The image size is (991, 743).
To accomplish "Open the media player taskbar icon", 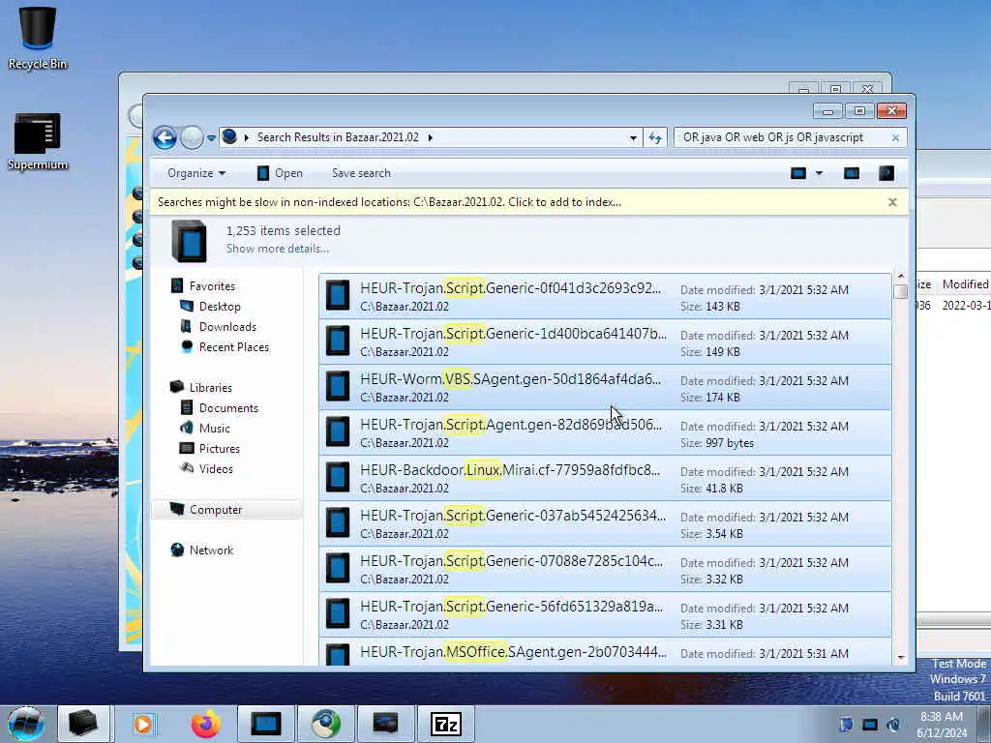I will tap(143, 724).
